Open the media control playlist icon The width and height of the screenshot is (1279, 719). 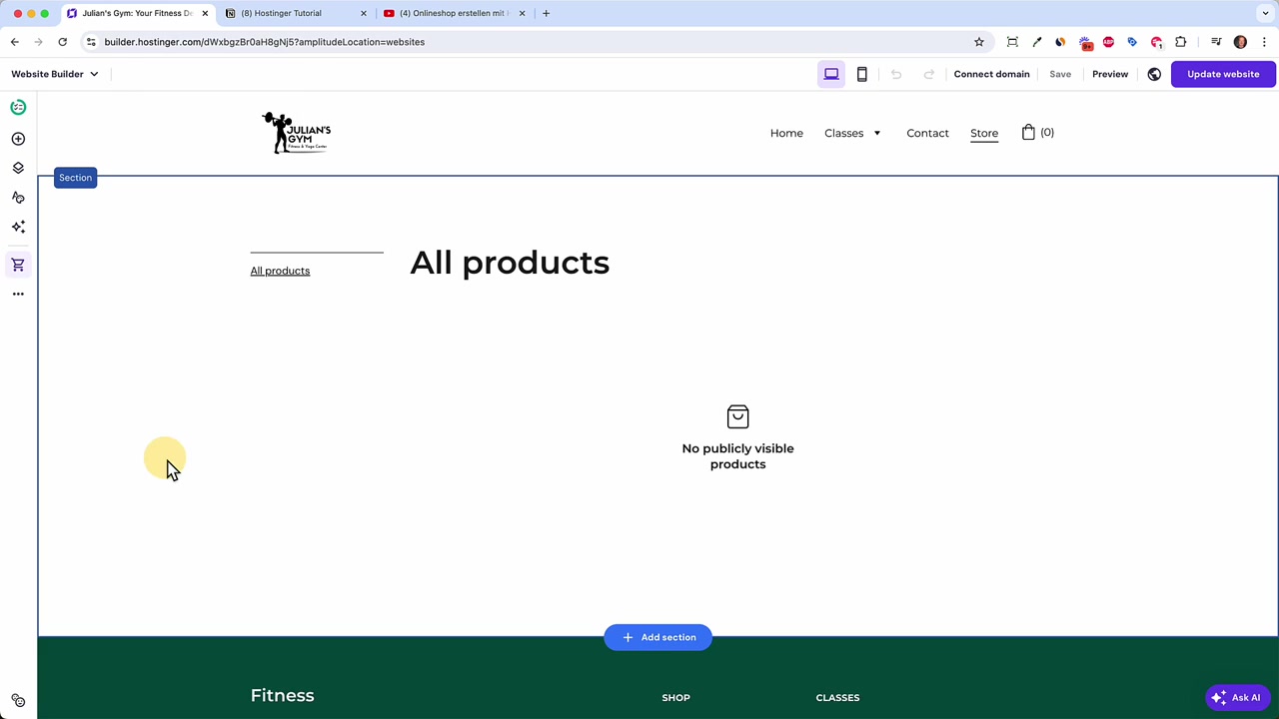pos(1216,42)
